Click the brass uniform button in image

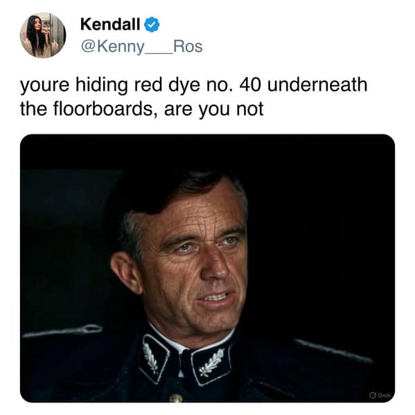[176, 398]
